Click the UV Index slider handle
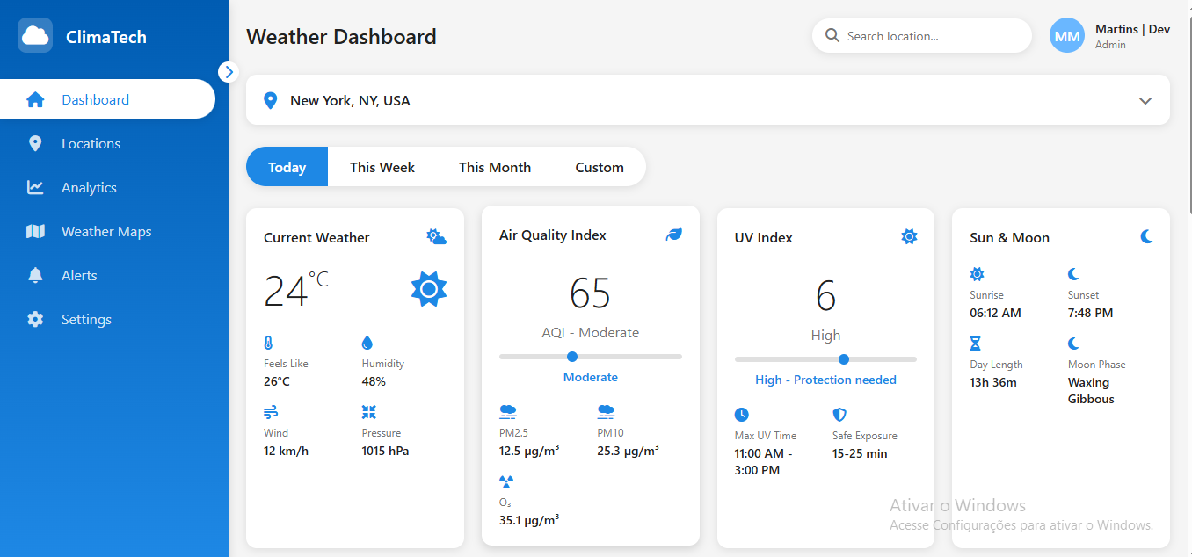This screenshot has width=1192, height=557. (x=844, y=359)
